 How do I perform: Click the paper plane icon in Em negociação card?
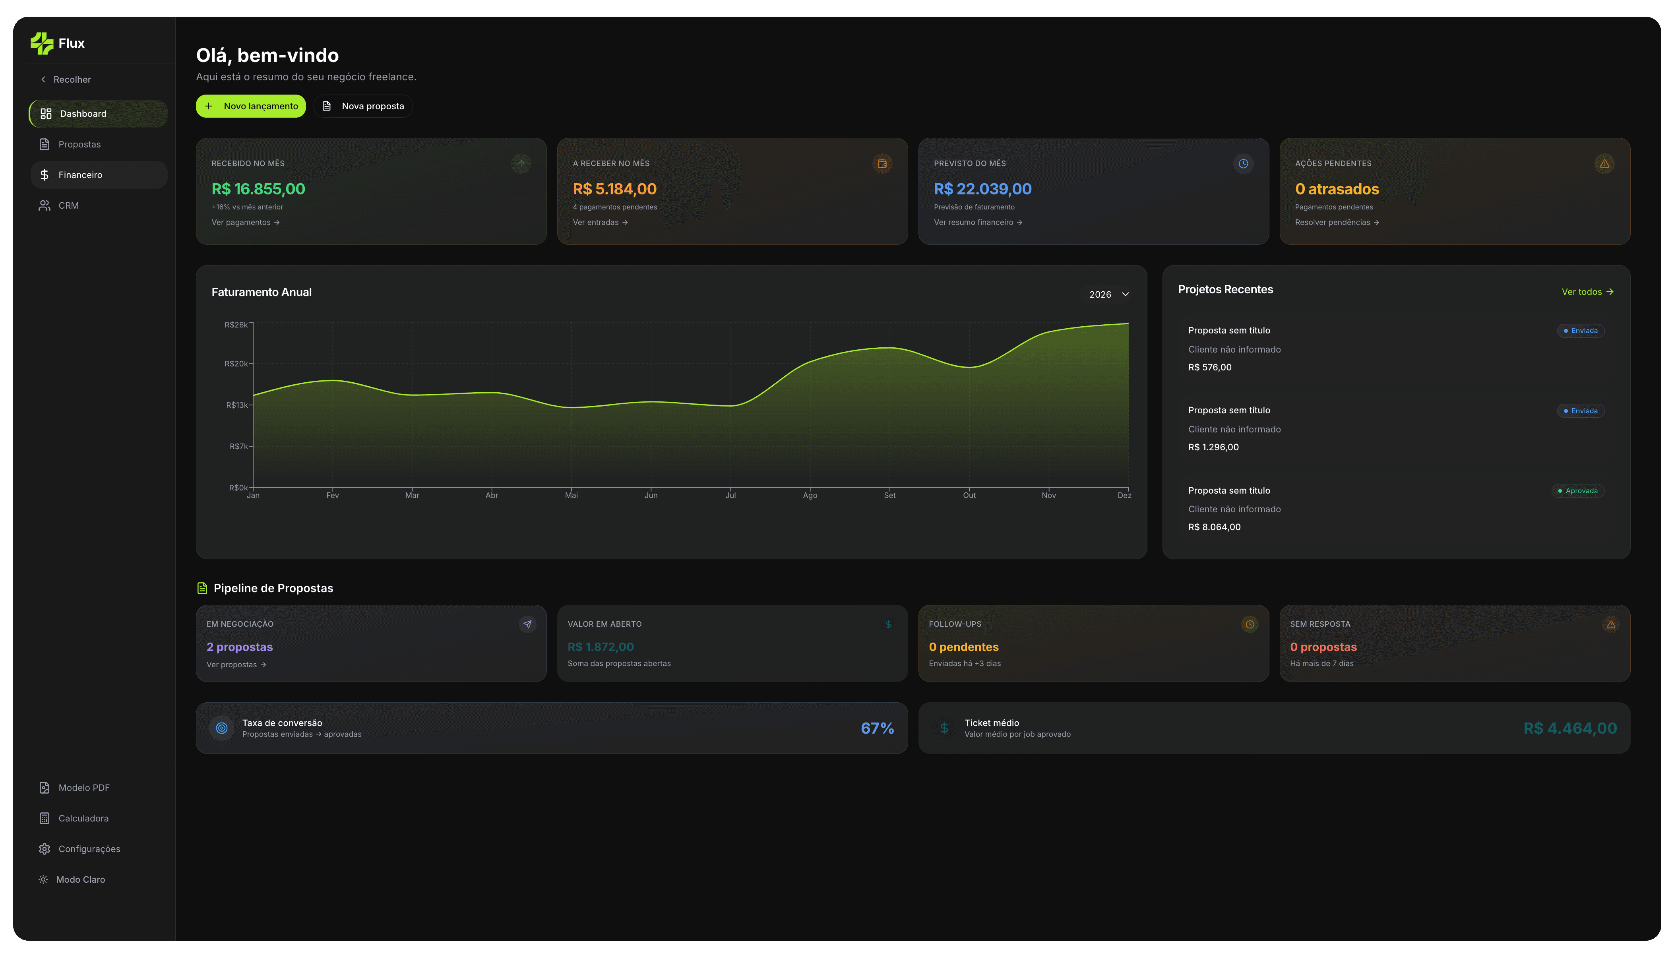coord(527,624)
